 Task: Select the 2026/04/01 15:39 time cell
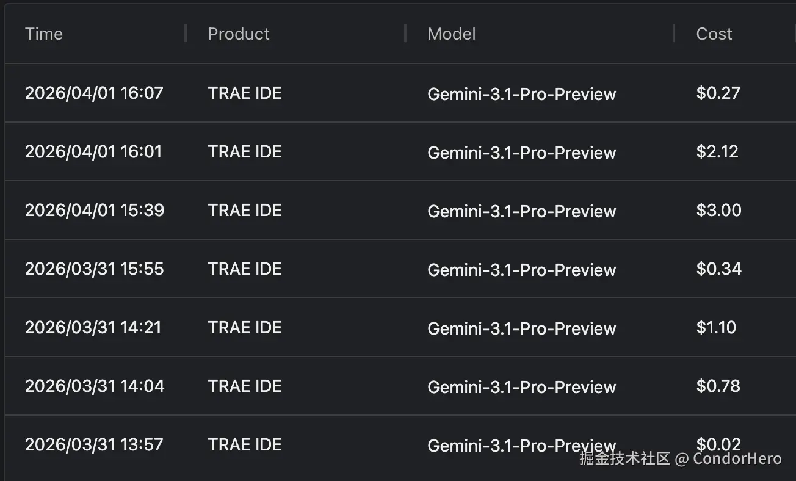pyautogui.click(x=95, y=211)
